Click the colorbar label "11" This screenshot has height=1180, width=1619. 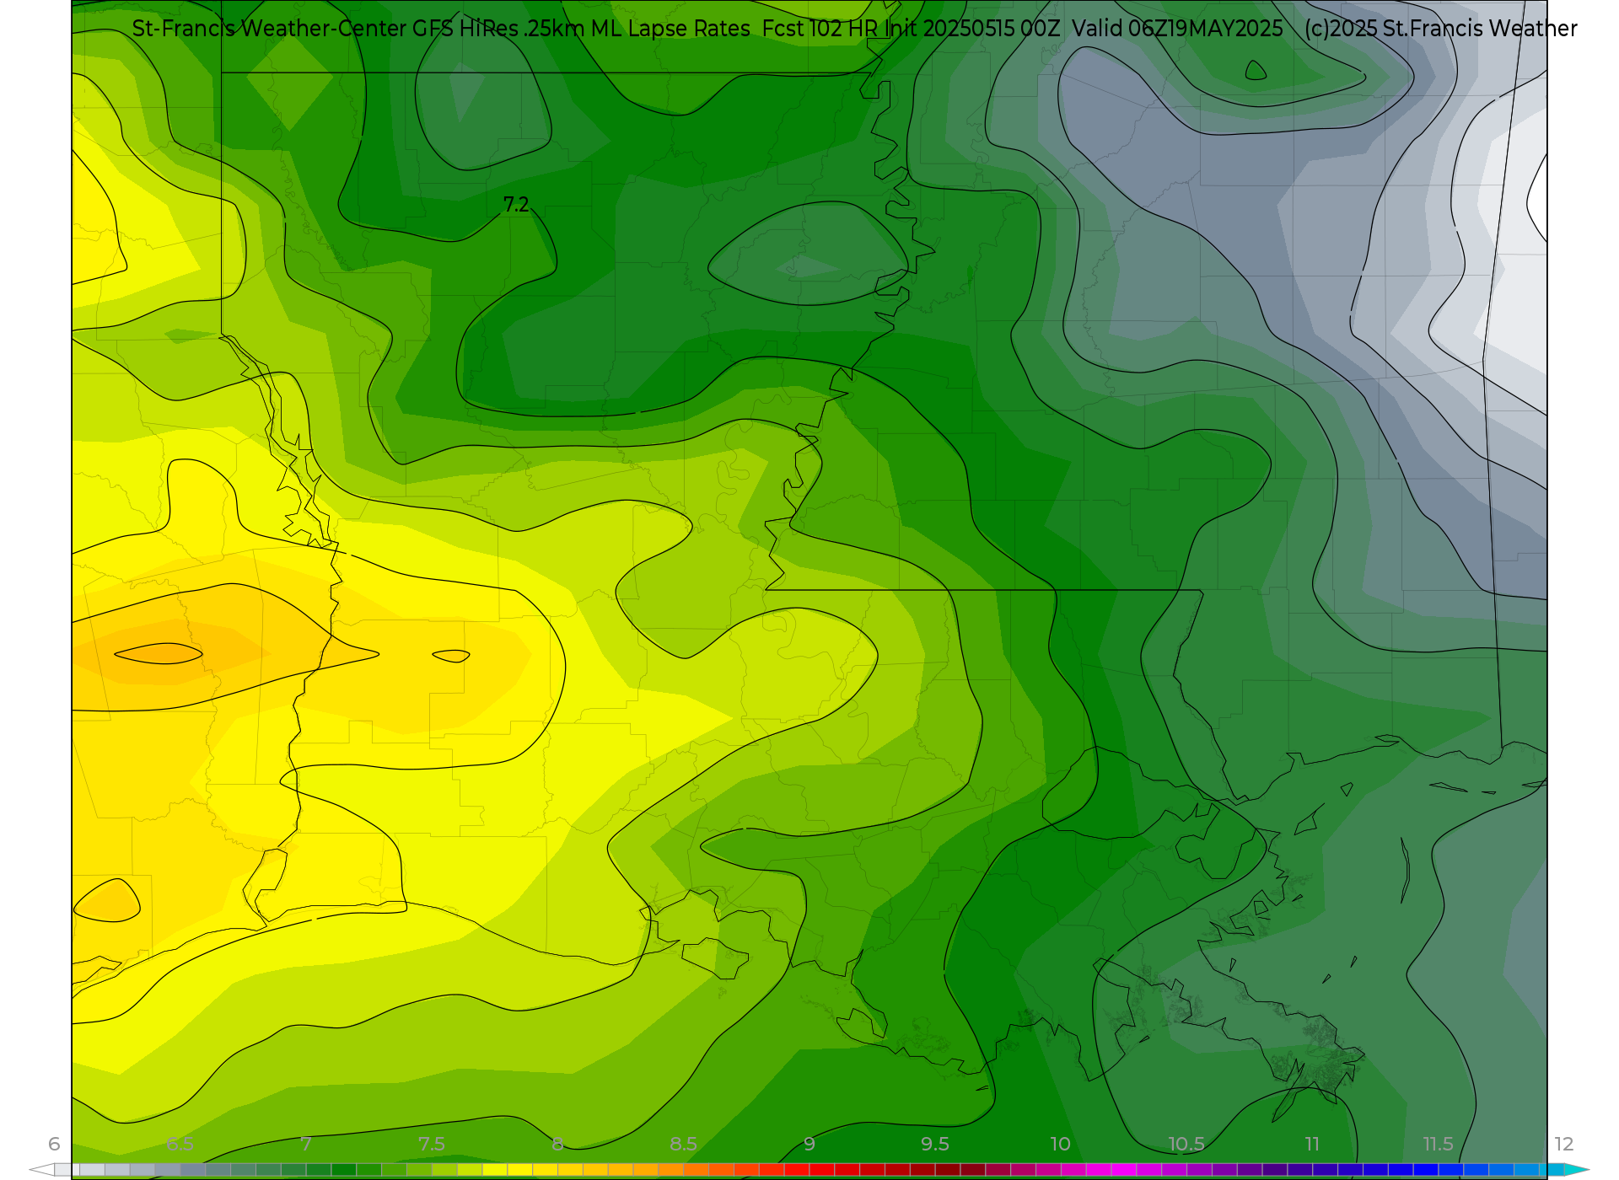(x=1312, y=1144)
